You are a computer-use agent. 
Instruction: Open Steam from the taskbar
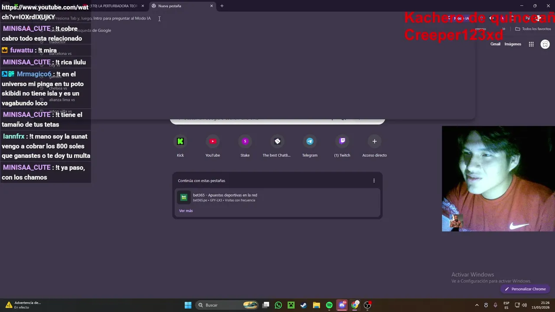click(304, 305)
